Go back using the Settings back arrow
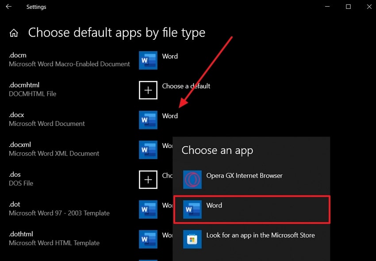The width and height of the screenshot is (376, 261). 9,7
